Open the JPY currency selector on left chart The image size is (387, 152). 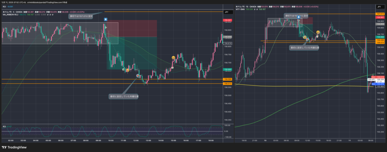coord(227,12)
